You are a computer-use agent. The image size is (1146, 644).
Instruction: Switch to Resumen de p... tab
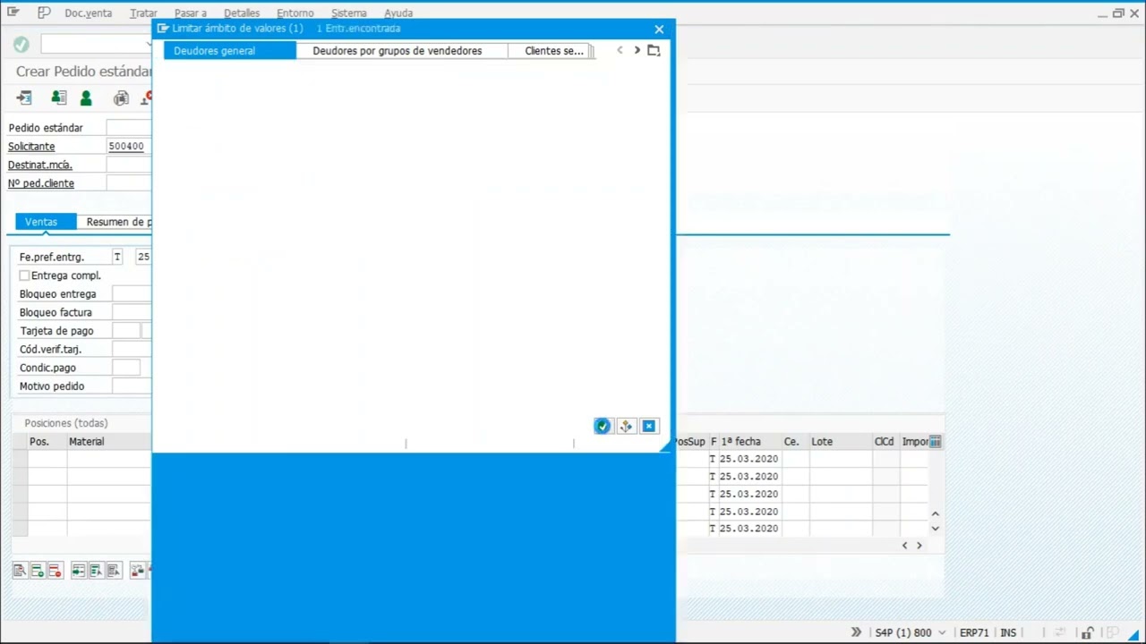(x=115, y=222)
